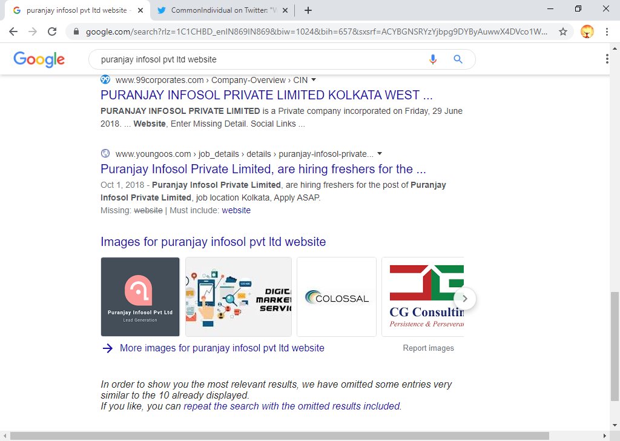620x441 pixels.
Task: Switch to CommonIndividual on Twitter tab
Action: (x=223, y=10)
